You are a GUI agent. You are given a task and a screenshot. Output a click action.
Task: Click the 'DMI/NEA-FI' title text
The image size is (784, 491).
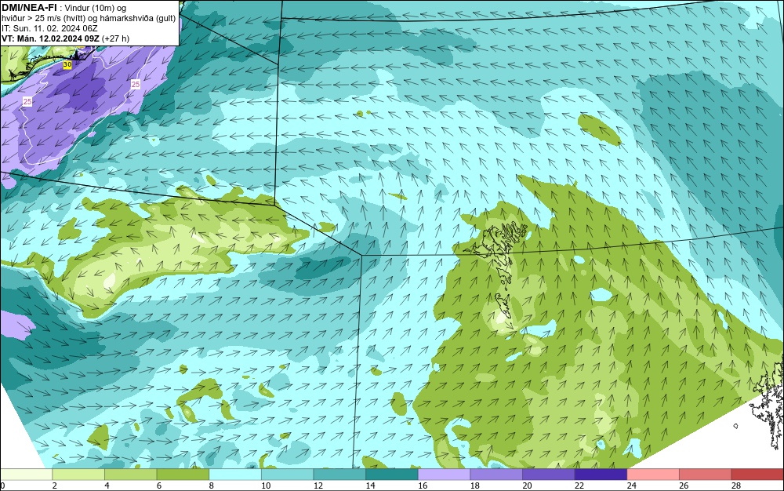tap(29, 8)
